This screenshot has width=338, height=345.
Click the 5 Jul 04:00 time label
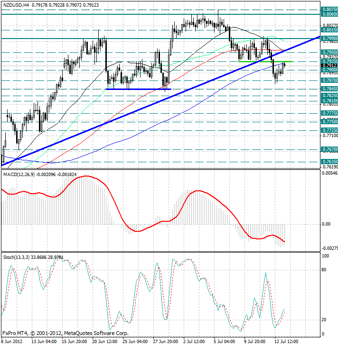[x=225, y=341]
